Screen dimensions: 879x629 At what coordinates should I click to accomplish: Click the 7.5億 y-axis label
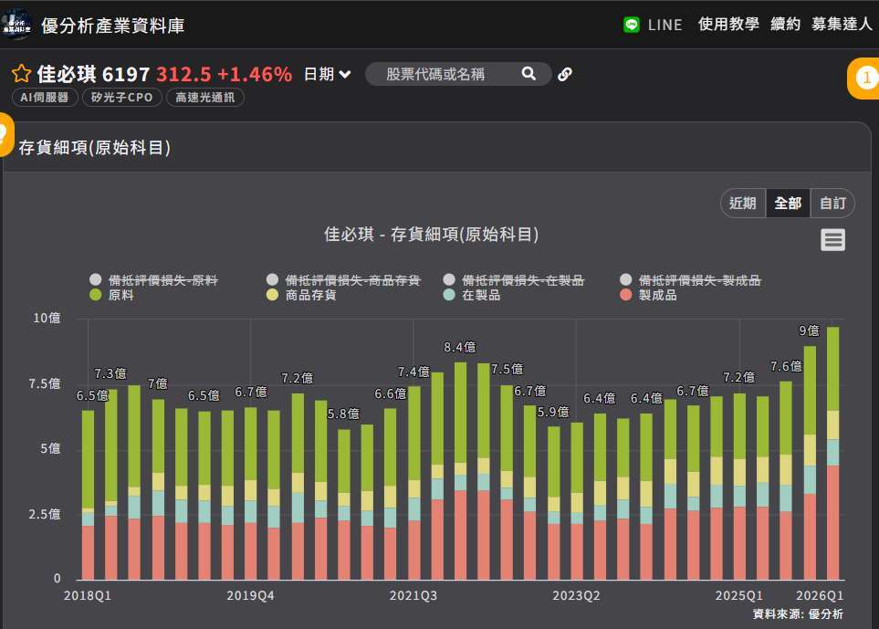click(45, 383)
